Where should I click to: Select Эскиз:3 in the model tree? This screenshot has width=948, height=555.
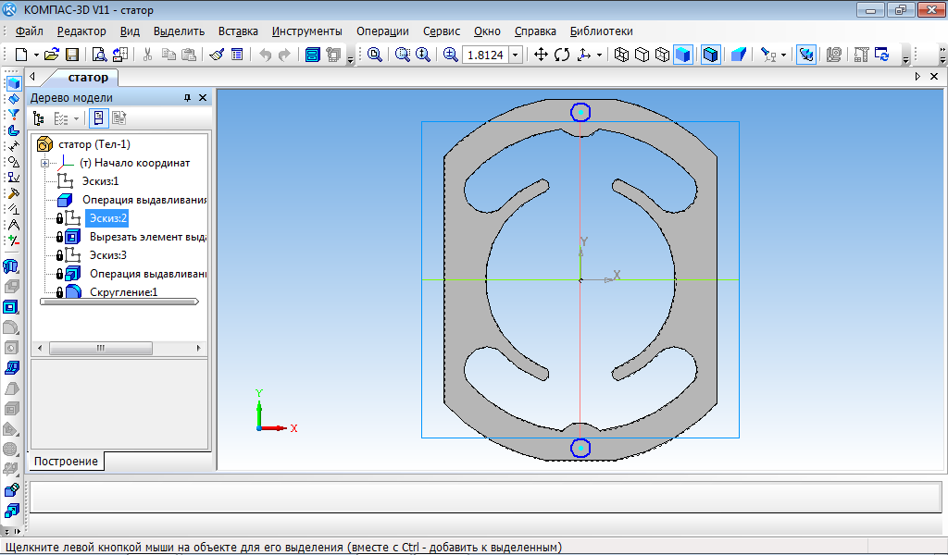pos(107,255)
